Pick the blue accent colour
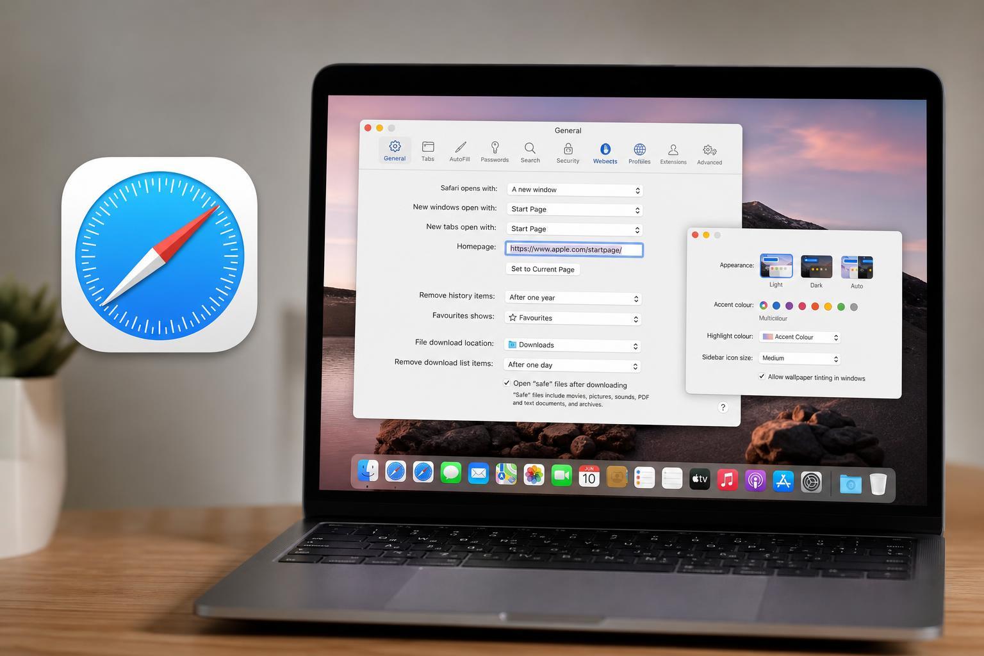The image size is (984, 656). (776, 306)
